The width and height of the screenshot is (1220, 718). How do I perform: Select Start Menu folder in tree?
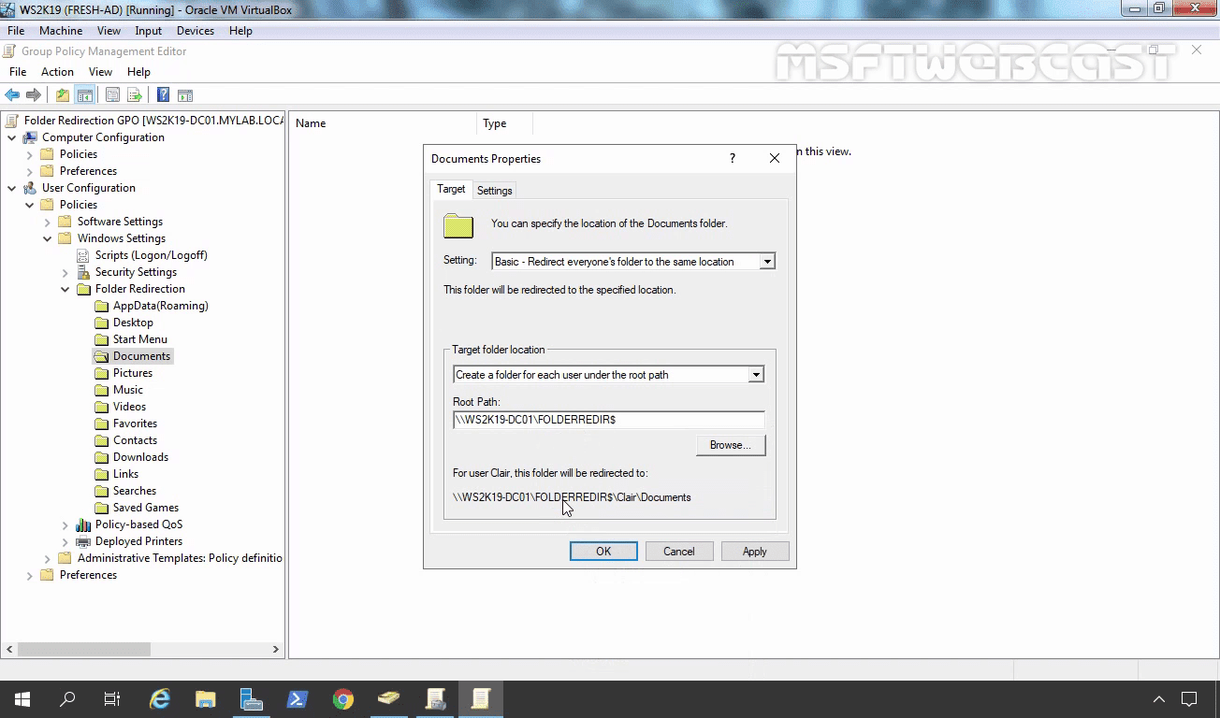[x=140, y=339]
